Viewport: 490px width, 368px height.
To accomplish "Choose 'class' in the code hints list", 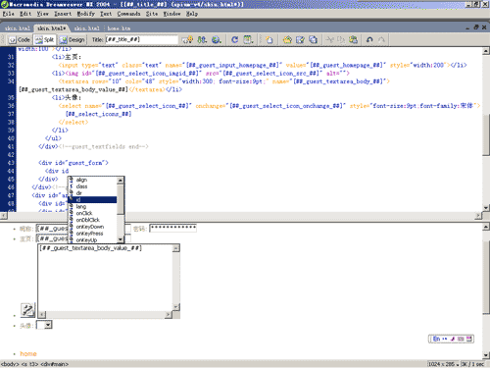I will [x=81, y=186].
